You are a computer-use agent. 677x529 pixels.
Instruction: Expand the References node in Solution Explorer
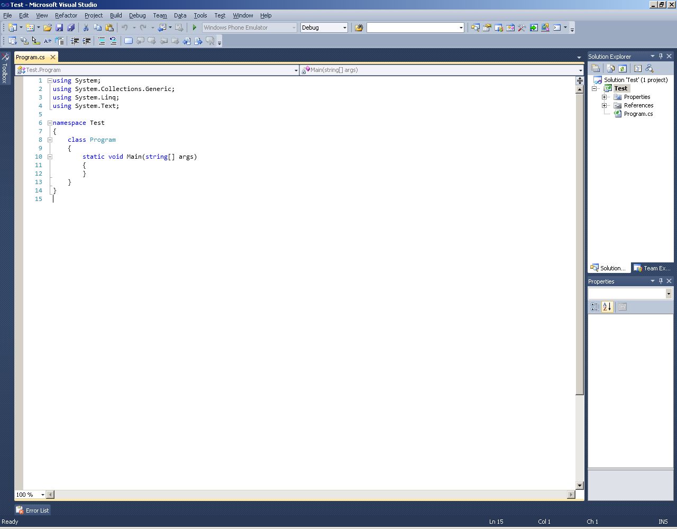point(604,105)
